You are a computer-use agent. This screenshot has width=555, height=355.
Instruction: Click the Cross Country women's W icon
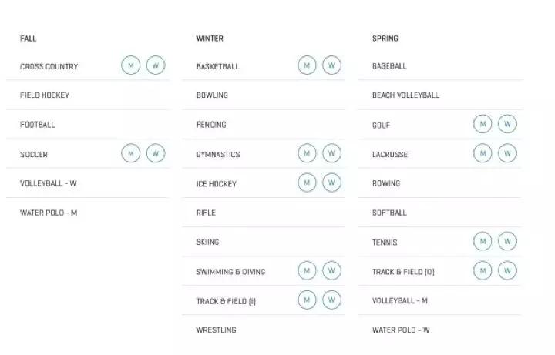[x=156, y=65]
